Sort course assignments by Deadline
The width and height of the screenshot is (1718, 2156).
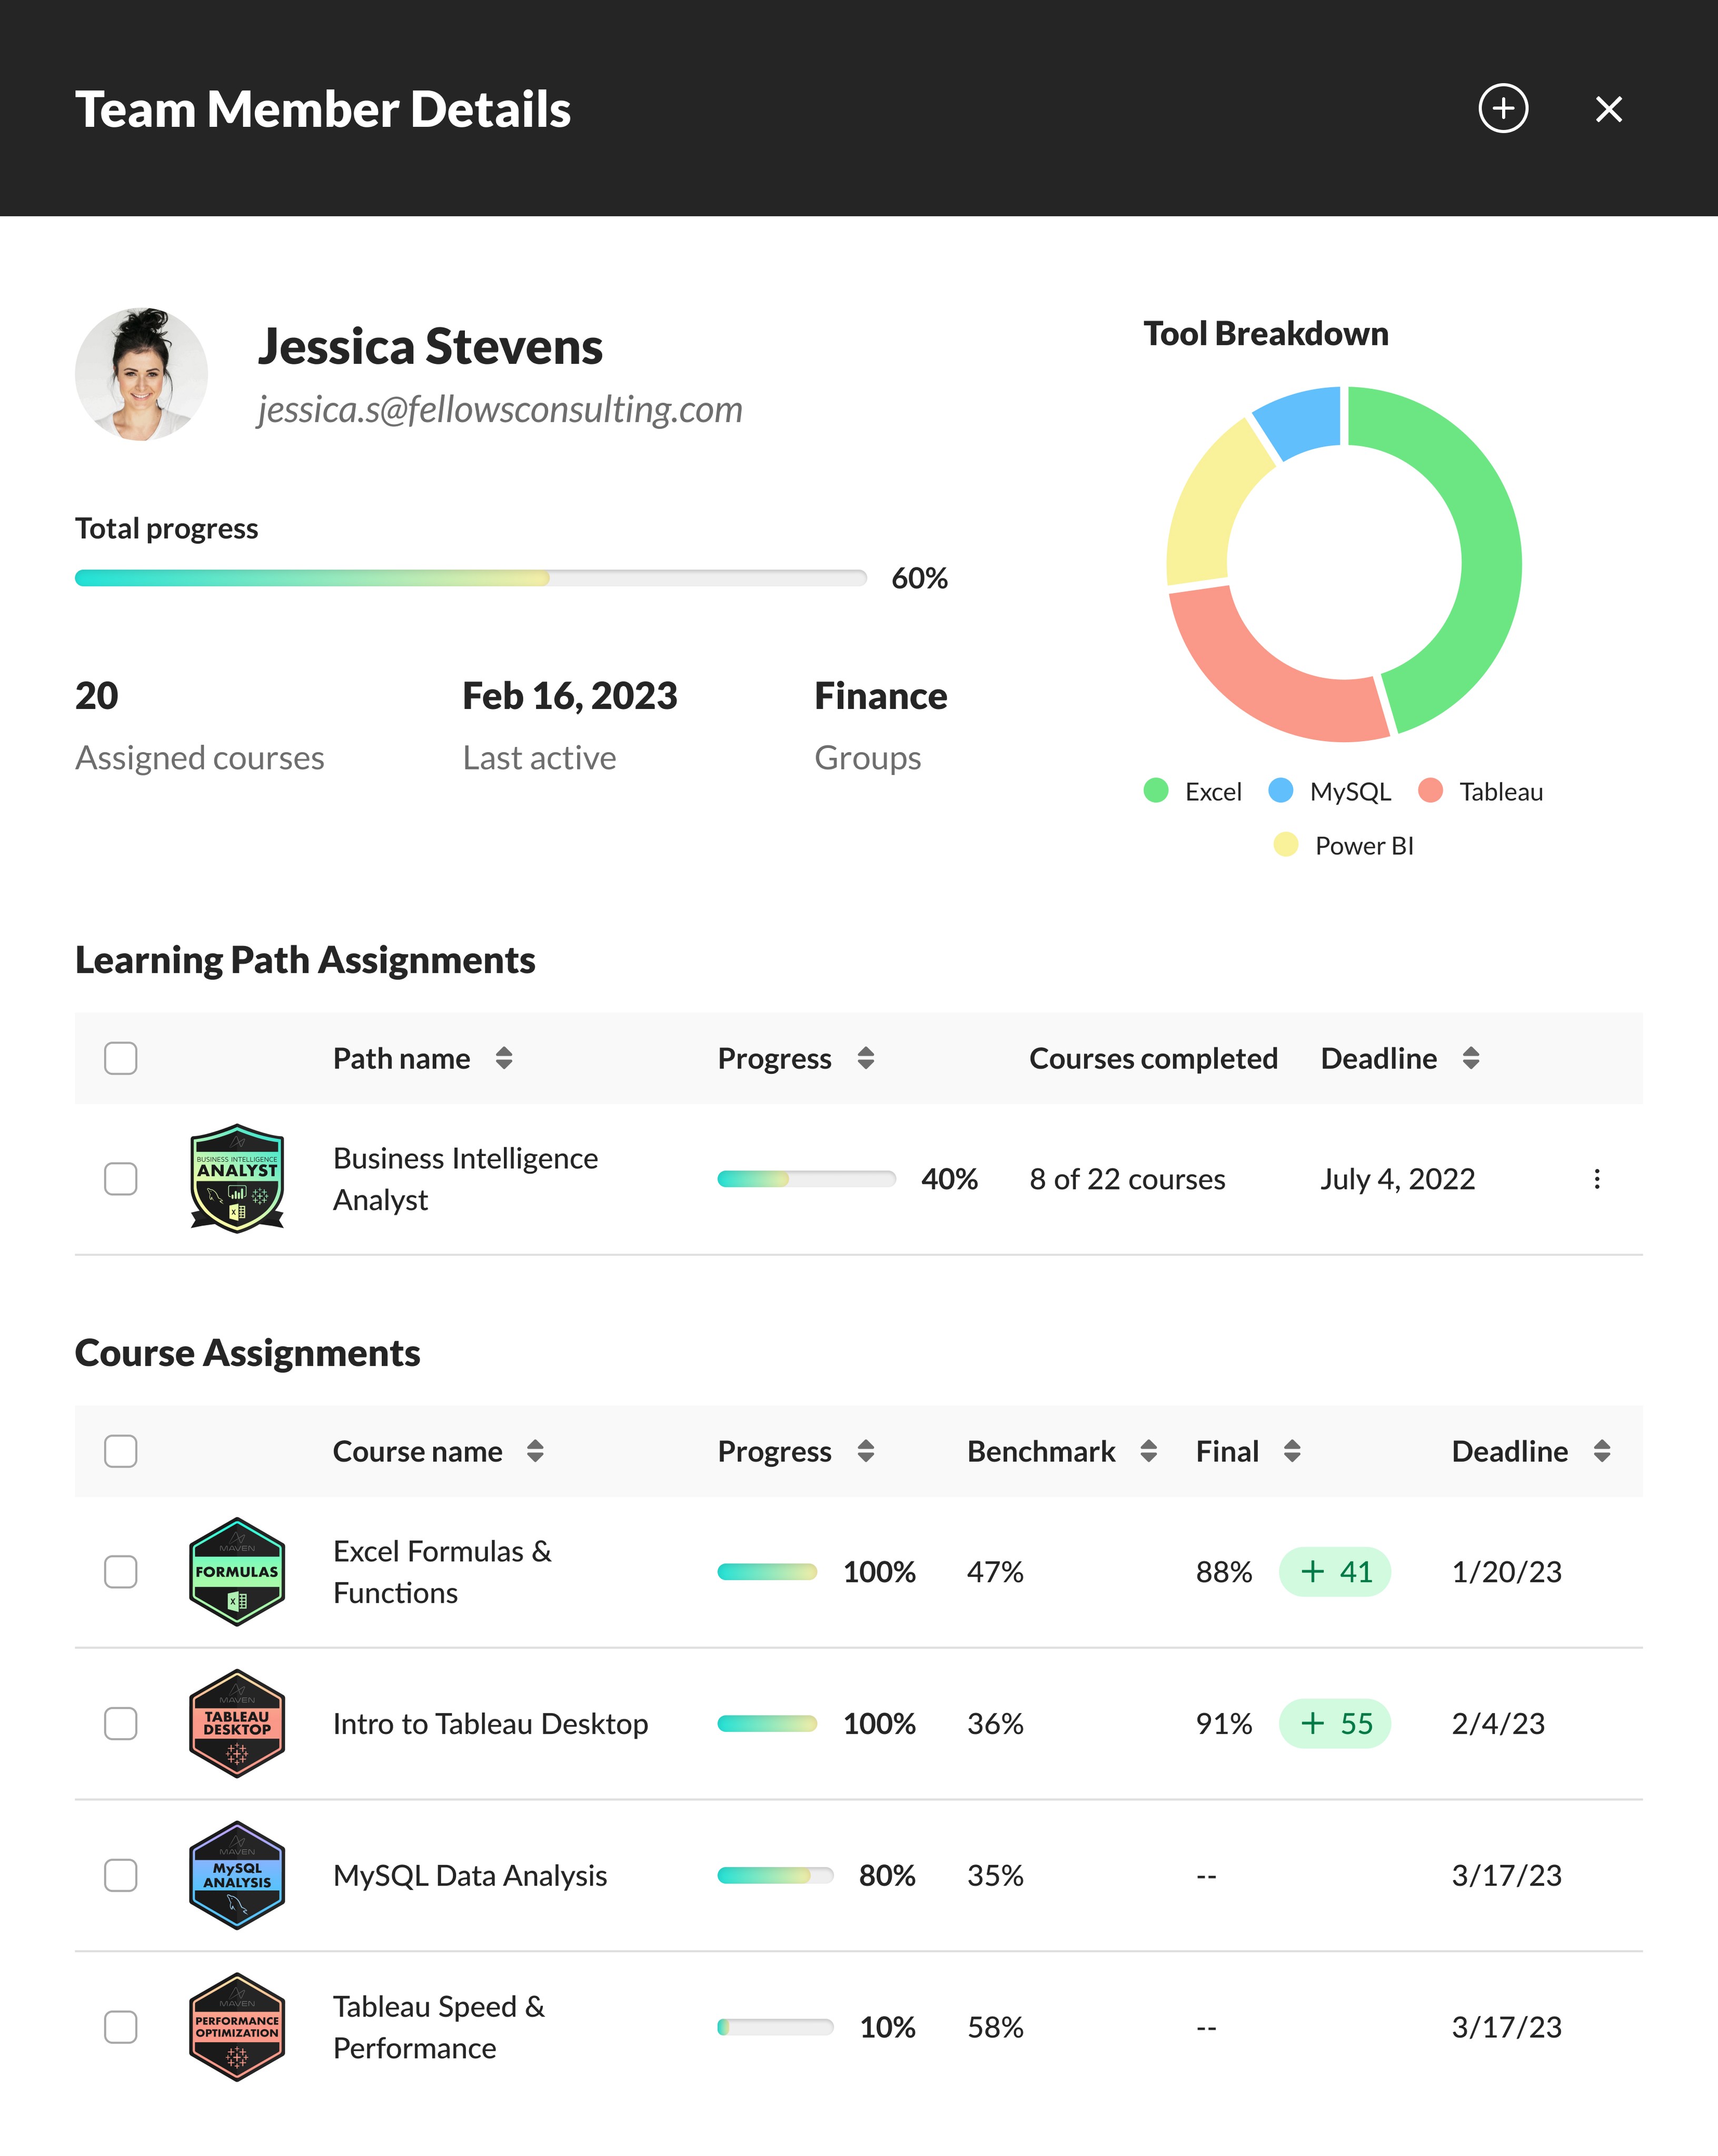1601,1451
